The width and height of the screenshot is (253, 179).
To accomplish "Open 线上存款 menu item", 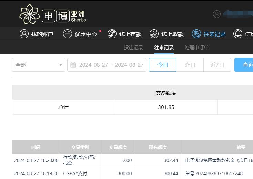I will [130, 34].
